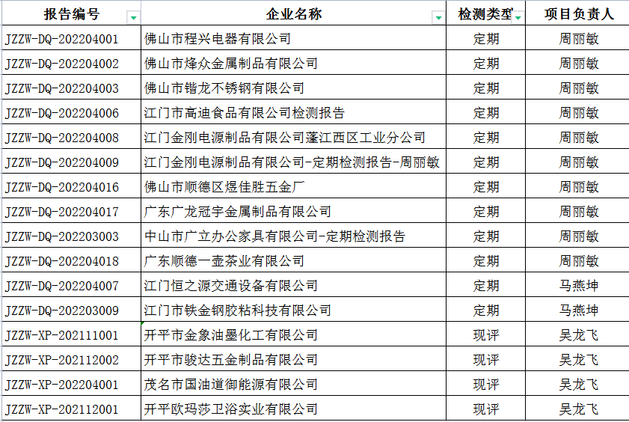Select 马燕坤 in the 江门恒之源交通设备 row
Image resolution: width=629 pixels, height=422 pixels.
coord(579,286)
